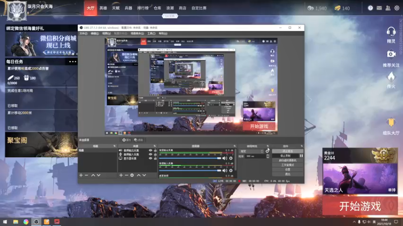Switch to OBS Studio in the taskbar

click(36, 221)
